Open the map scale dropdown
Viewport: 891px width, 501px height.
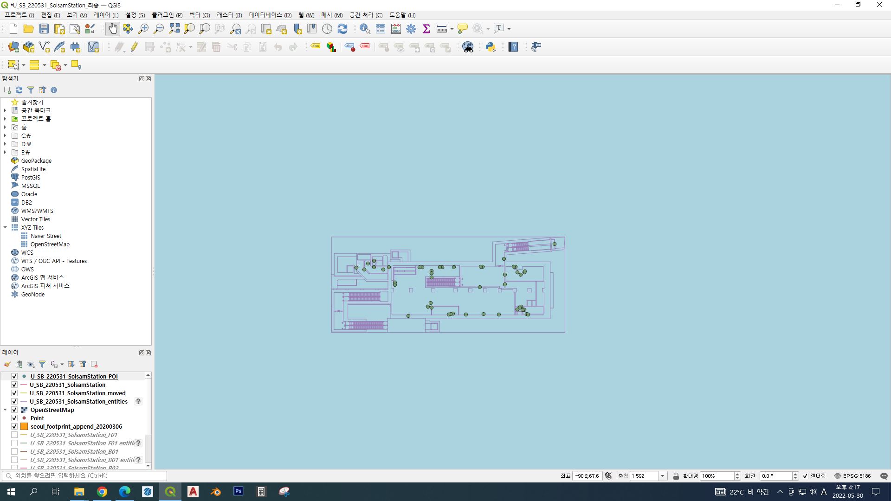(x=662, y=476)
